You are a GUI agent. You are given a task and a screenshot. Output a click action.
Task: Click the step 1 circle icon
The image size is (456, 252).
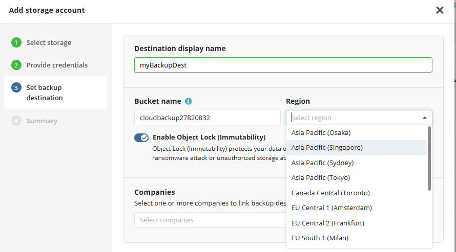pos(16,42)
